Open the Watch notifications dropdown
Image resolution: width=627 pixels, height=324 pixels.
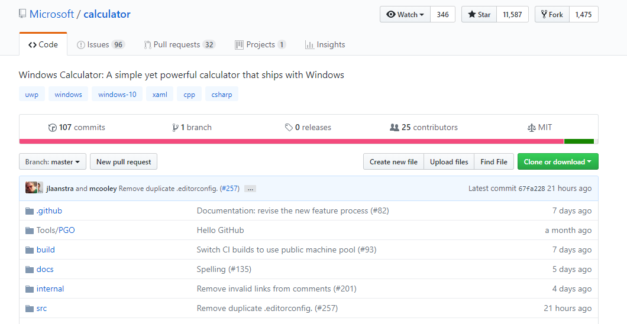[405, 14]
